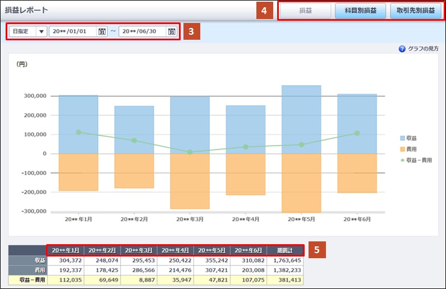Image resolution: width=446 pixels, height=289 pixels.
Task: Click the profit cell 112,035
Action: 66,280
